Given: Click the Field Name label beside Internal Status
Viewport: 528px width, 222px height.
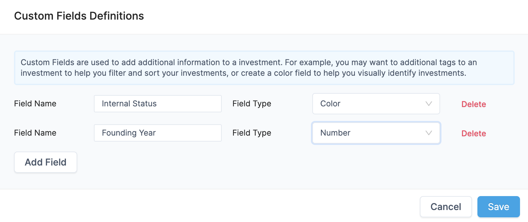Looking at the screenshot, I should tap(35, 104).
